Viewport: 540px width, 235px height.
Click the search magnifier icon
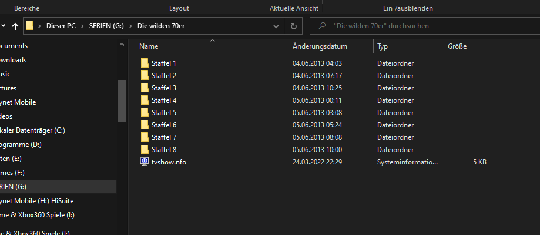point(321,26)
